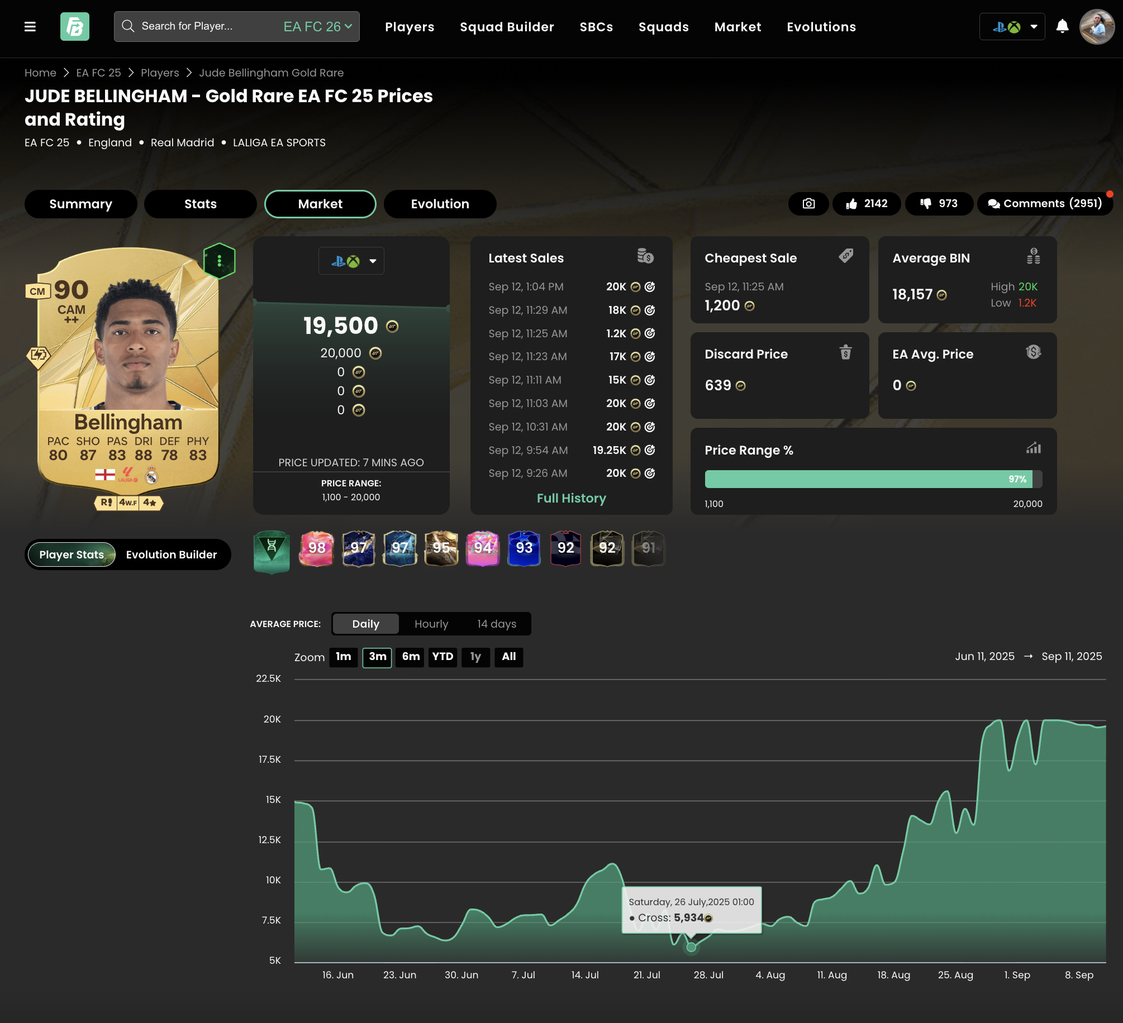Open the green hexagon card options menu
The height and width of the screenshot is (1023, 1123).
[219, 261]
